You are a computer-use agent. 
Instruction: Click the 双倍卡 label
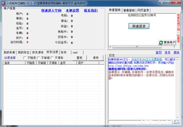(x=63, y=37)
